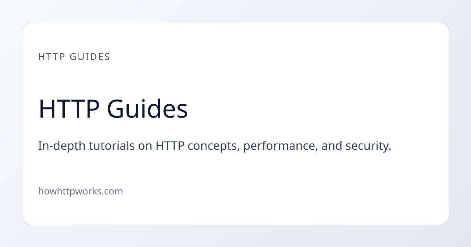Click "Guides" in the large heading

(x=148, y=109)
